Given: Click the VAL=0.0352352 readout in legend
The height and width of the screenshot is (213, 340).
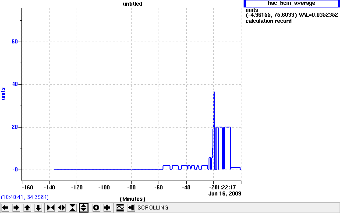Looking at the screenshot, I should (x=318, y=15).
